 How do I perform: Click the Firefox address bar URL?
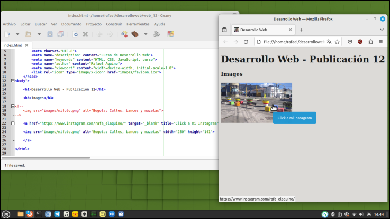point(294,42)
